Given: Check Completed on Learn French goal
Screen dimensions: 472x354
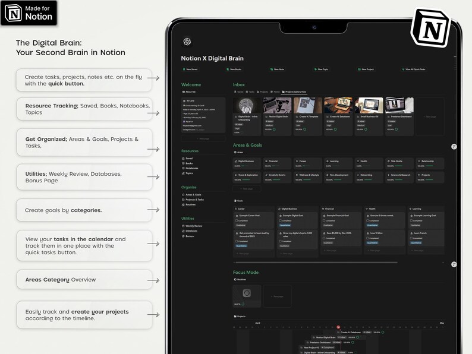Looking at the screenshot, I should [x=411, y=238].
